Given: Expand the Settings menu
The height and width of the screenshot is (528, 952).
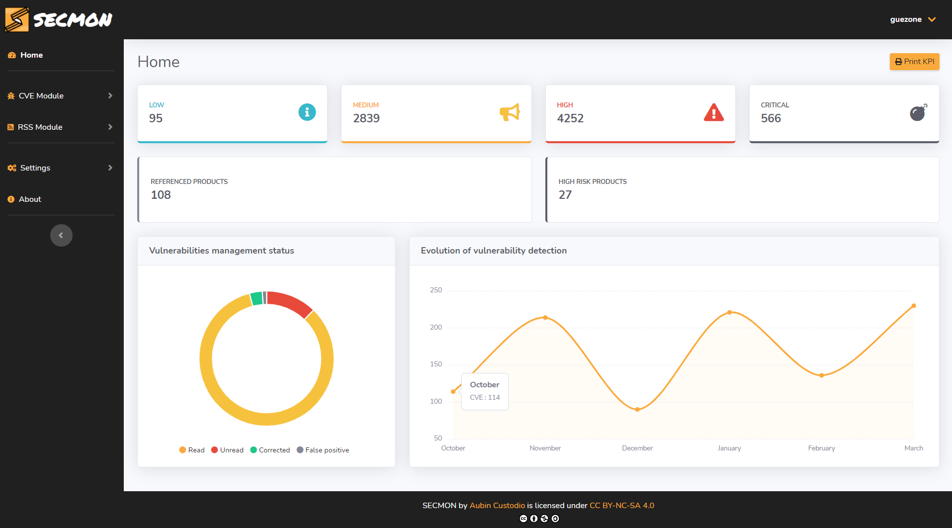Looking at the screenshot, I should click(x=35, y=168).
